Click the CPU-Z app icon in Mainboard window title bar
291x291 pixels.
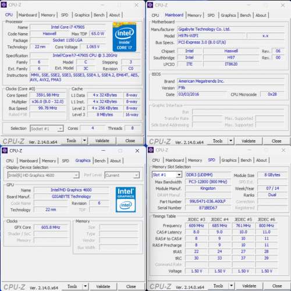tap(150, 5)
